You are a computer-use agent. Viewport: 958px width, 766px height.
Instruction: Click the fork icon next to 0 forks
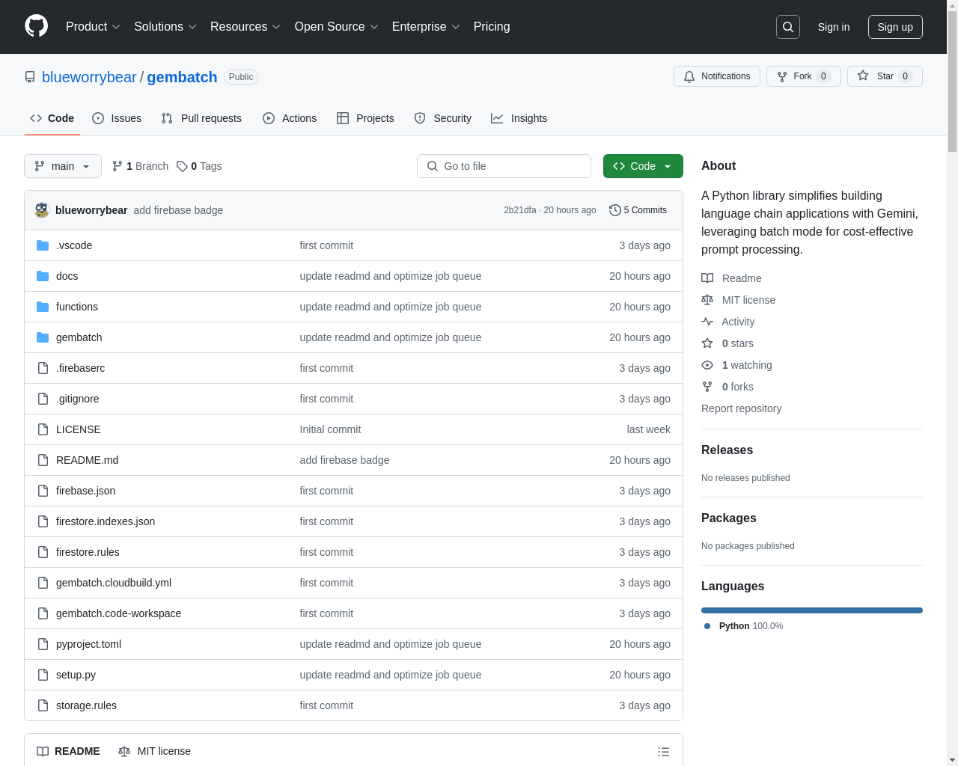coord(707,387)
